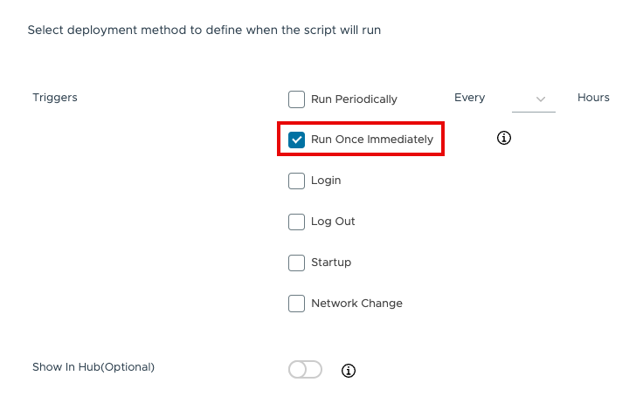Tick the Login trigger checkbox
The width and height of the screenshot is (643, 396).
click(x=297, y=181)
